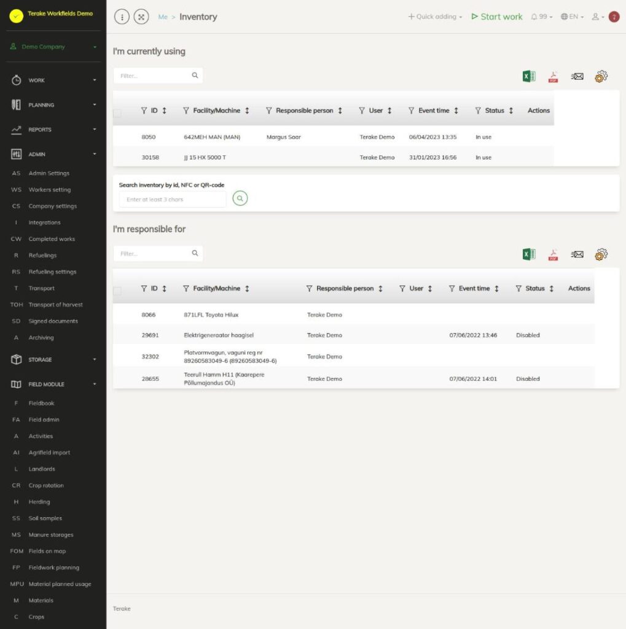Export 'I'm responsible for' table to PDF
The height and width of the screenshot is (629, 626).
[553, 254]
